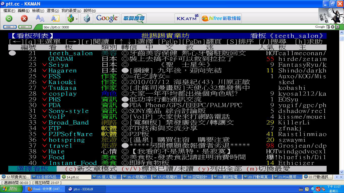The height and width of the screenshot is (193, 344).
Task: Click the highlighted AA text encoding icon
Action: pyautogui.click(x=55, y=19)
